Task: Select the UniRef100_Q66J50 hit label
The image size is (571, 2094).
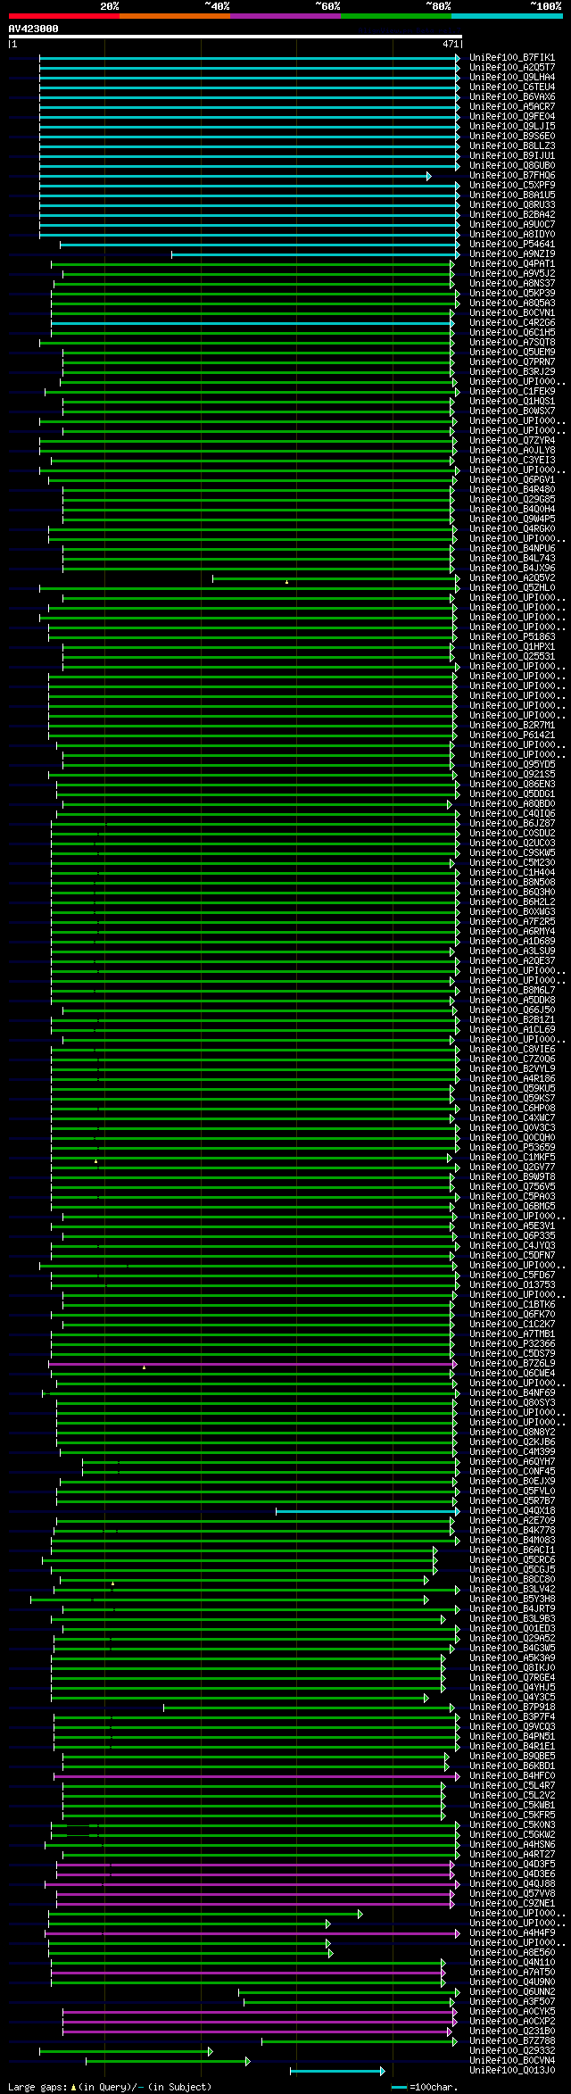Action: tap(512, 1010)
